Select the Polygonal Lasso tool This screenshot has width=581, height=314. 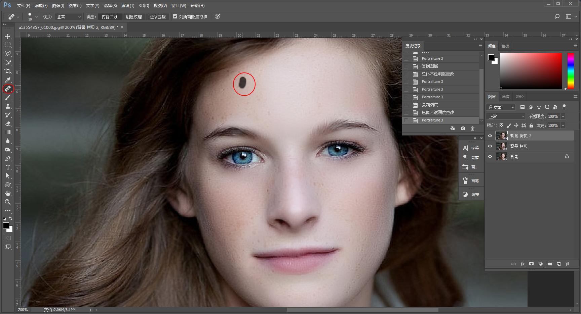click(8, 54)
